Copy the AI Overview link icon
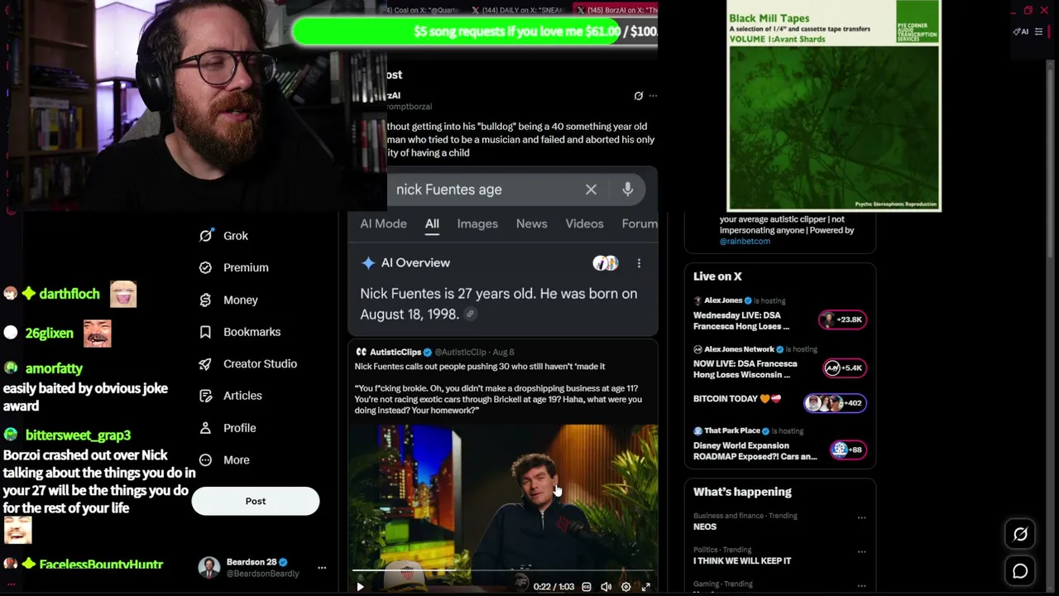The image size is (1059, 596). pyautogui.click(x=470, y=315)
